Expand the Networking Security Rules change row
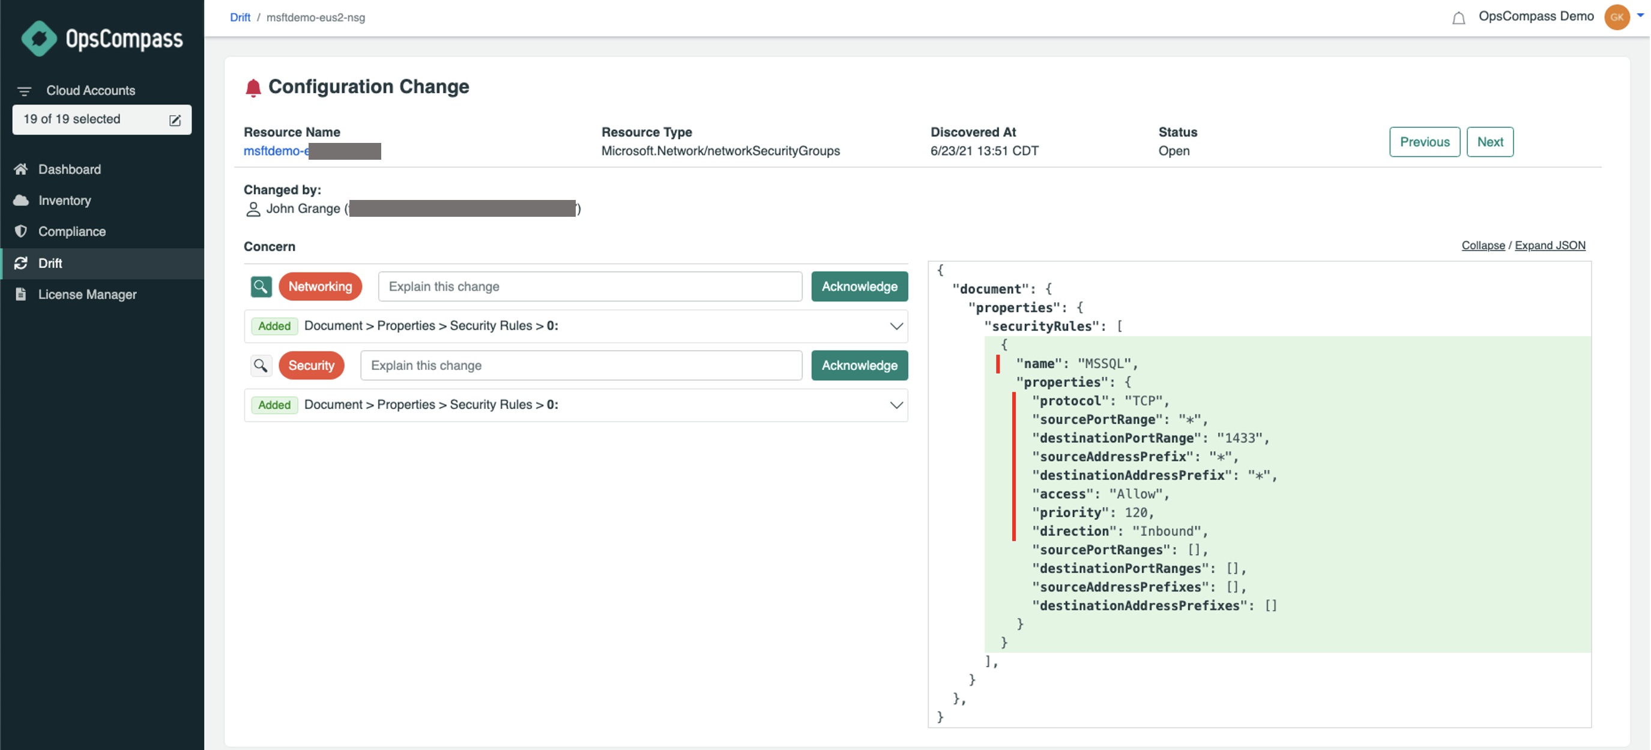 tap(895, 326)
